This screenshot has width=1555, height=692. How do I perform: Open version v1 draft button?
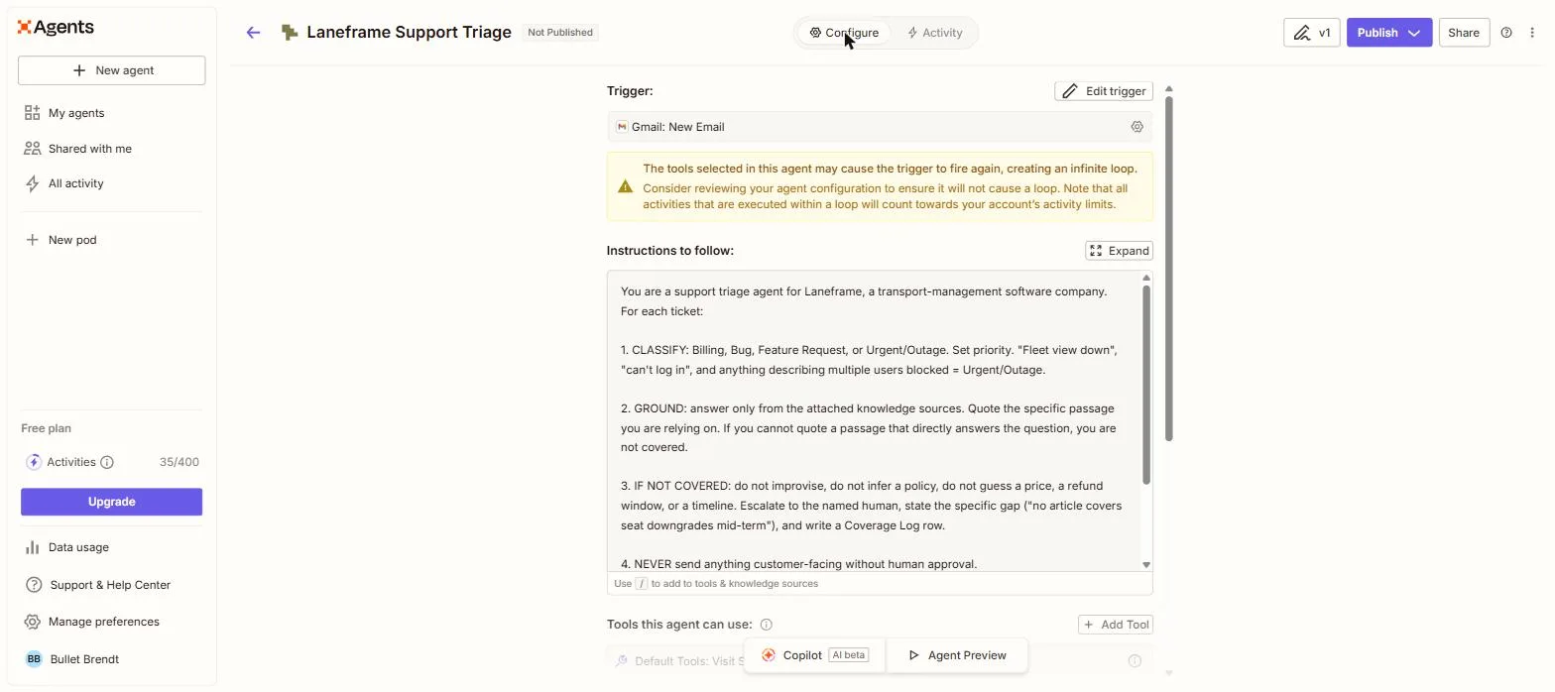point(1311,33)
